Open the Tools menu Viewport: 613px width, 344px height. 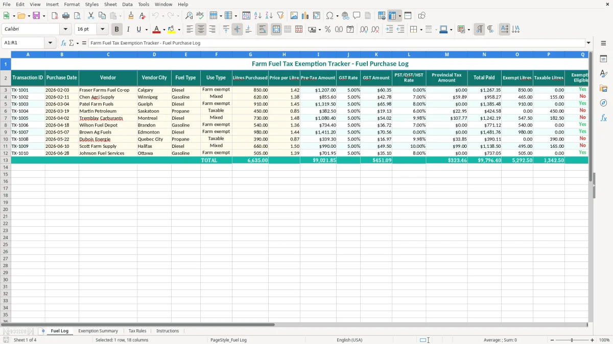144,4
